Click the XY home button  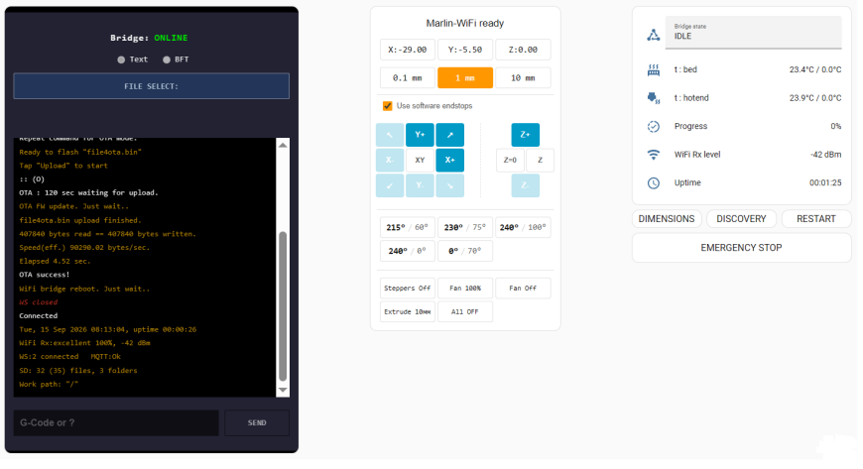click(420, 161)
